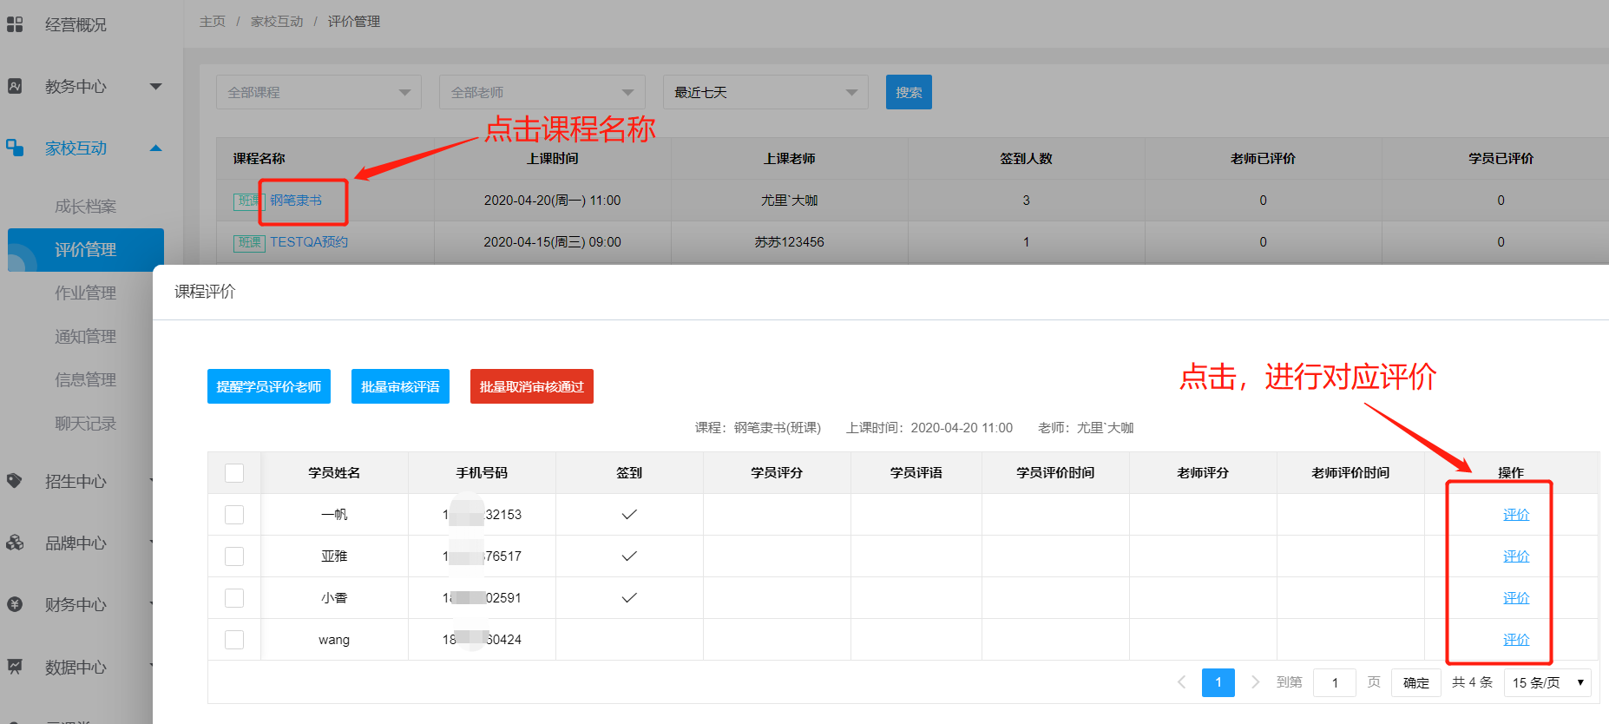Click 提醒学员评价老师 button
Image resolution: width=1609 pixels, height=724 pixels.
coord(269,386)
